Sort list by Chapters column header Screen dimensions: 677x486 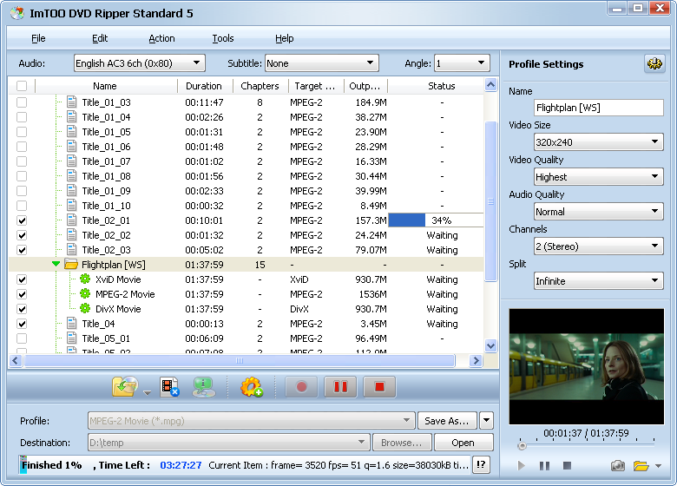(260, 86)
